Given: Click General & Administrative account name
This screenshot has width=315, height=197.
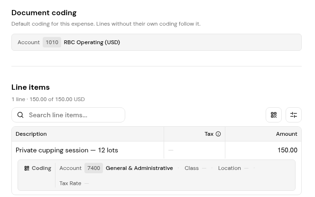Looking at the screenshot, I should [x=139, y=168].
